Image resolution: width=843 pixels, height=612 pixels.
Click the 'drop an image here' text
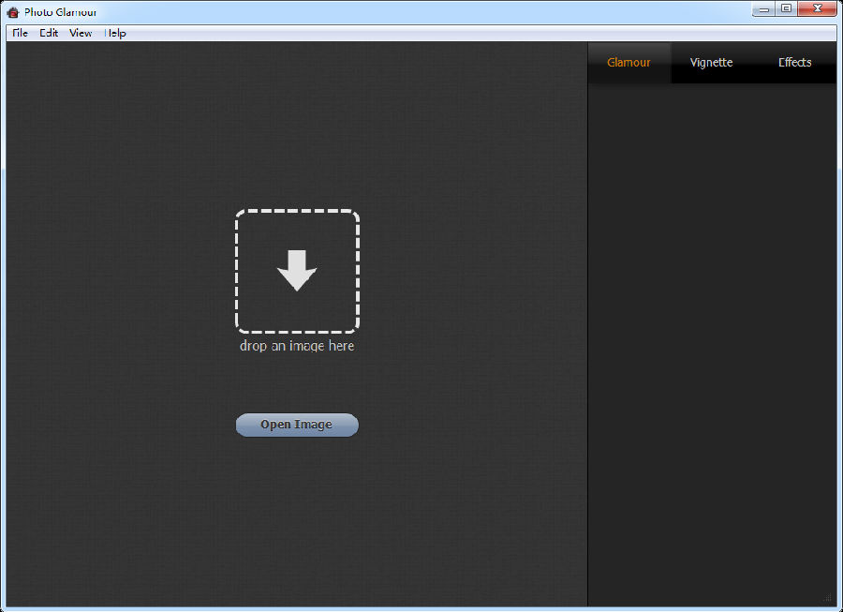[x=297, y=346]
